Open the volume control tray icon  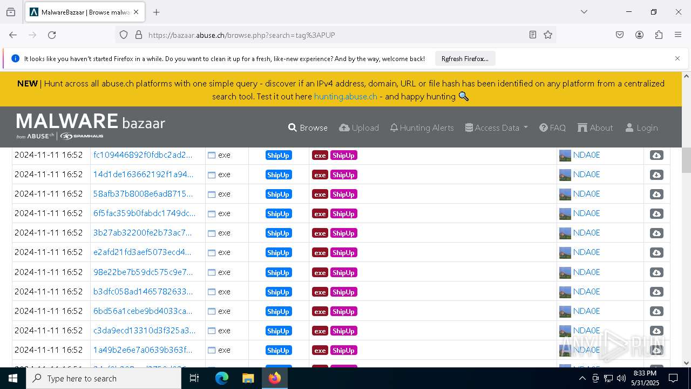tap(621, 378)
